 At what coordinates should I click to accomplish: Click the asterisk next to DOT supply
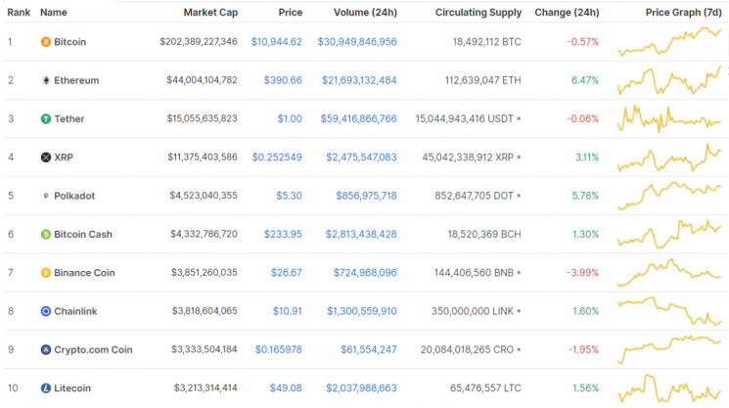pyautogui.click(x=519, y=196)
